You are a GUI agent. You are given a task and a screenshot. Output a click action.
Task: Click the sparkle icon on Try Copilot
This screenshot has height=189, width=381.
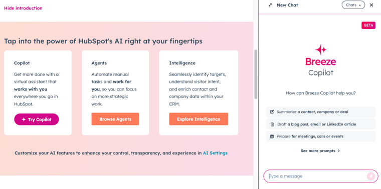pyautogui.click(x=24, y=119)
